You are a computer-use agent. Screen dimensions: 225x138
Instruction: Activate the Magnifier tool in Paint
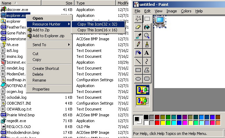coord(147,36)
